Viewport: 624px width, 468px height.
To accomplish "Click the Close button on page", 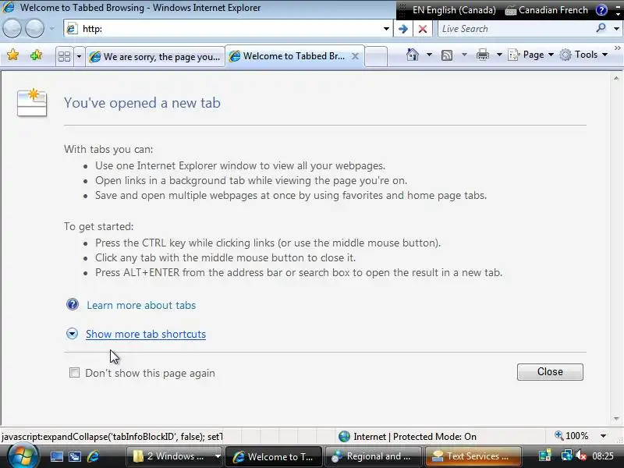I will 550,372.
